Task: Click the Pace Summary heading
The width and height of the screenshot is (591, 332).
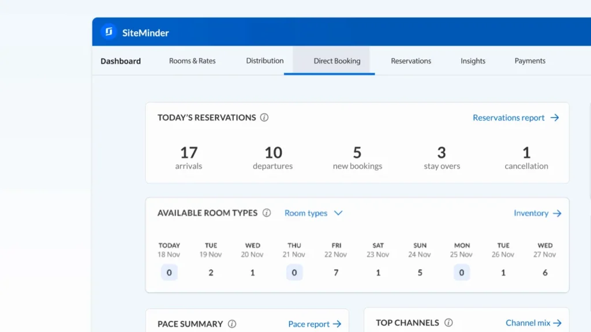Action: pos(190,324)
